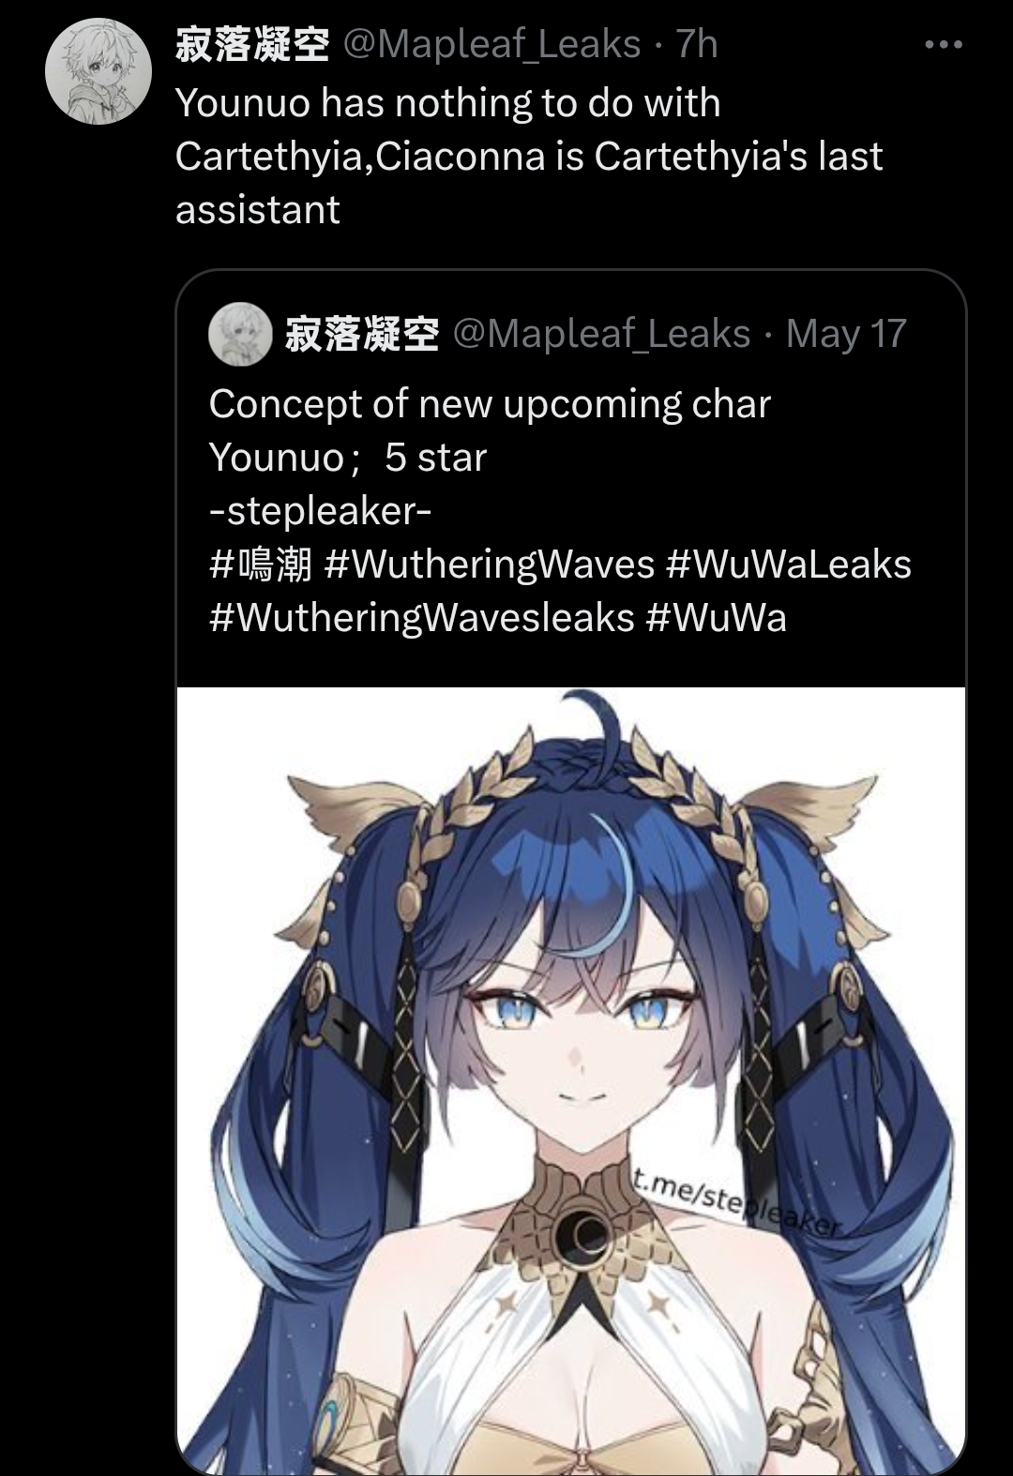
Task: Tap the t.me/stepleaker watermark on image
Action: pos(737,1201)
